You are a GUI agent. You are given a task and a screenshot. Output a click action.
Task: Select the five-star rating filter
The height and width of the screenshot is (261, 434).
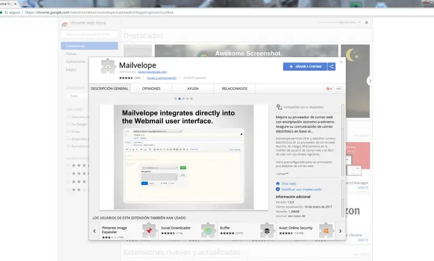(x=68, y=165)
